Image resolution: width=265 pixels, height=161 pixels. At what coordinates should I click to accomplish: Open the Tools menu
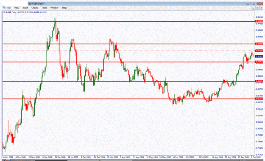click(44, 8)
